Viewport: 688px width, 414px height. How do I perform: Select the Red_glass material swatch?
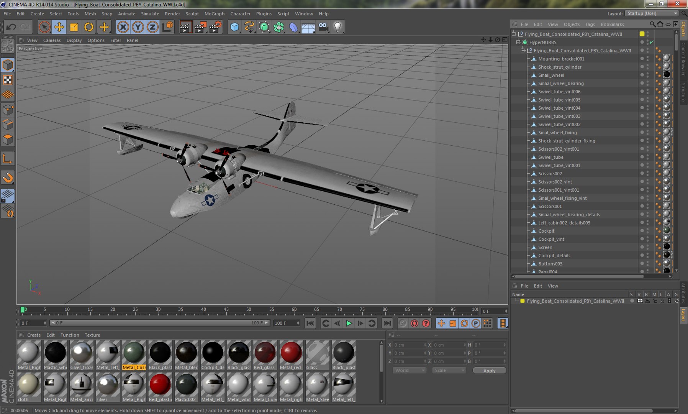click(265, 355)
